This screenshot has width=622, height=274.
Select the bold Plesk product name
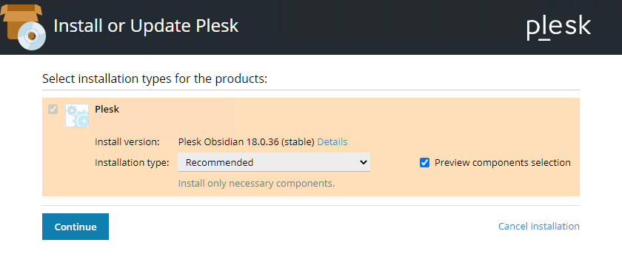(107, 109)
